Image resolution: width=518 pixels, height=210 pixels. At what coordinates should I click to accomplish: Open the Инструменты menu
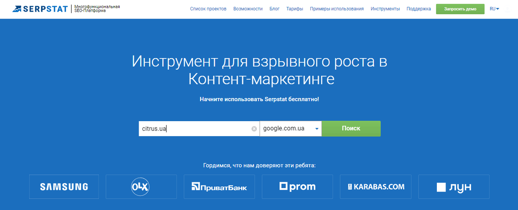point(385,9)
